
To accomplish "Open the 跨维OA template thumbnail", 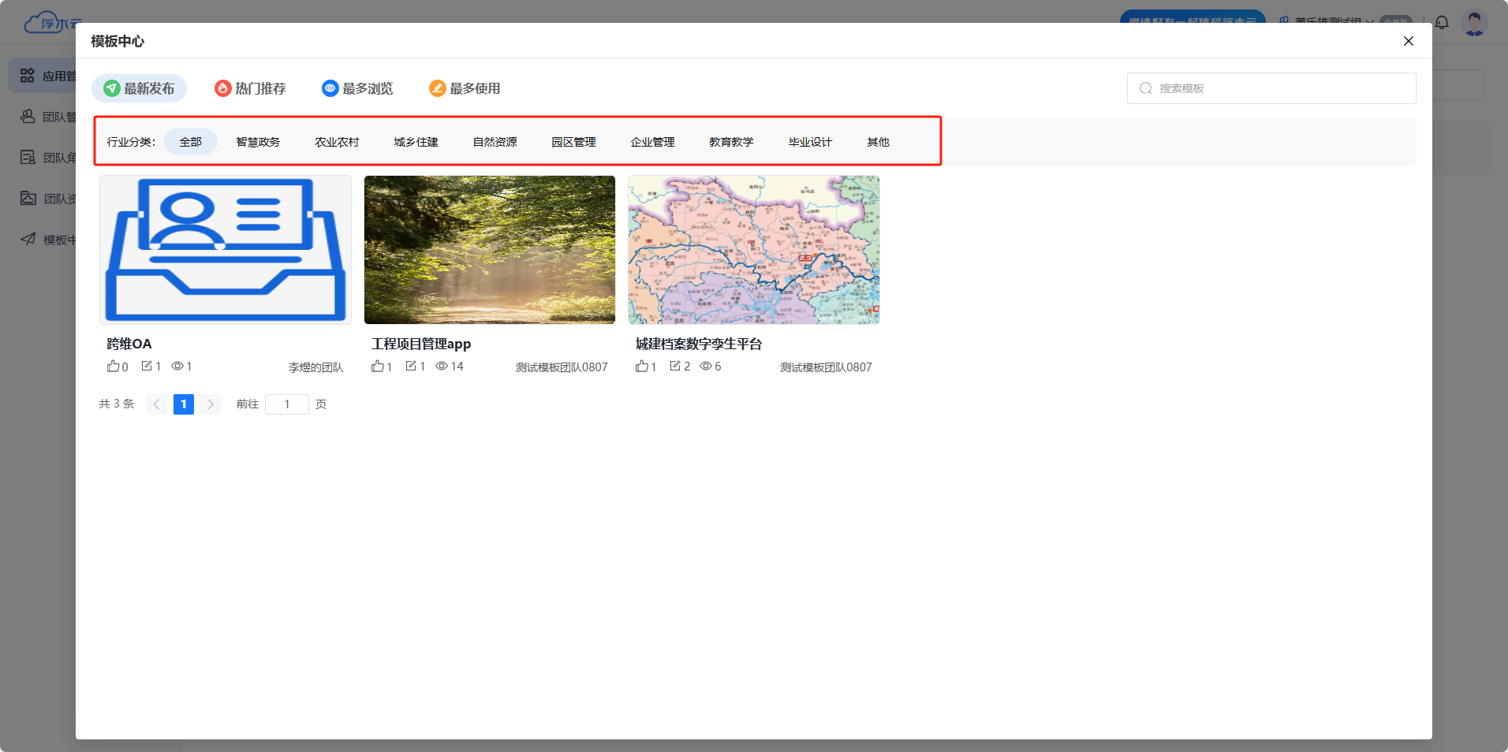I will [x=226, y=249].
